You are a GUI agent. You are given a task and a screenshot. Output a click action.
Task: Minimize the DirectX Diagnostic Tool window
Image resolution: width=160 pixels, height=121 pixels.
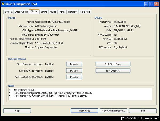click(x=146, y=4)
